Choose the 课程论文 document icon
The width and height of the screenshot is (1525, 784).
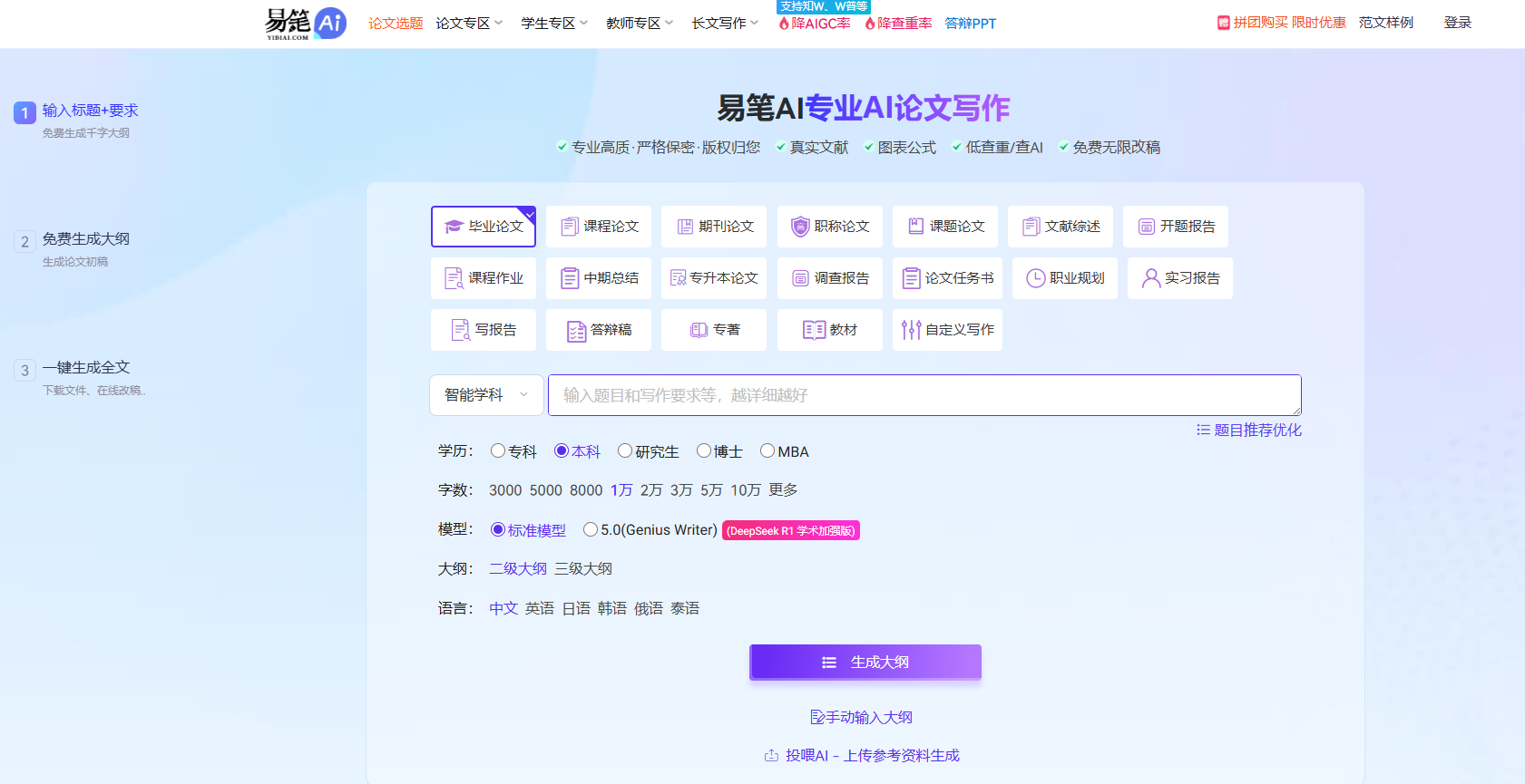(569, 227)
